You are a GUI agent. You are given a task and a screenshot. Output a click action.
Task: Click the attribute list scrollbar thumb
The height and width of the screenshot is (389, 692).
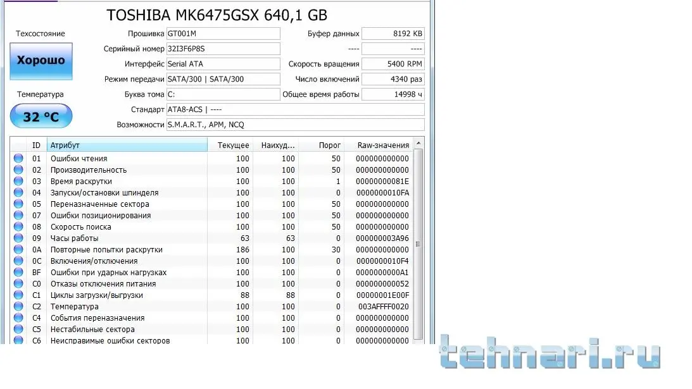tap(418, 244)
